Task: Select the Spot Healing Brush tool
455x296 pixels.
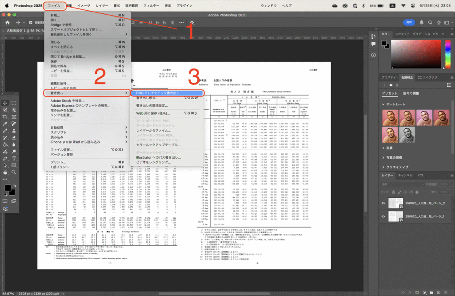Action: (14, 124)
